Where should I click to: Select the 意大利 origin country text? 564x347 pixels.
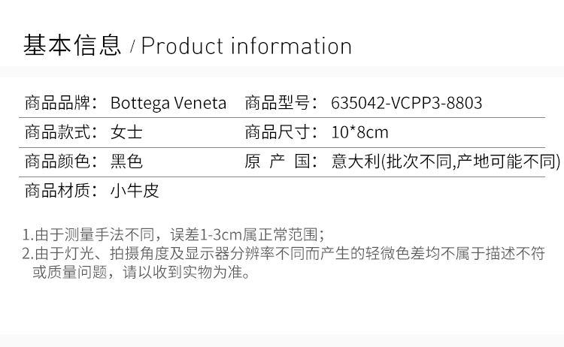coord(356,161)
